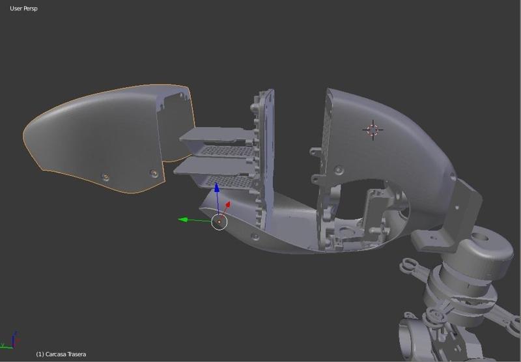The width and height of the screenshot is (521, 362).
Task: Click the corner axis orientation indicator
Action: [x=9, y=340]
